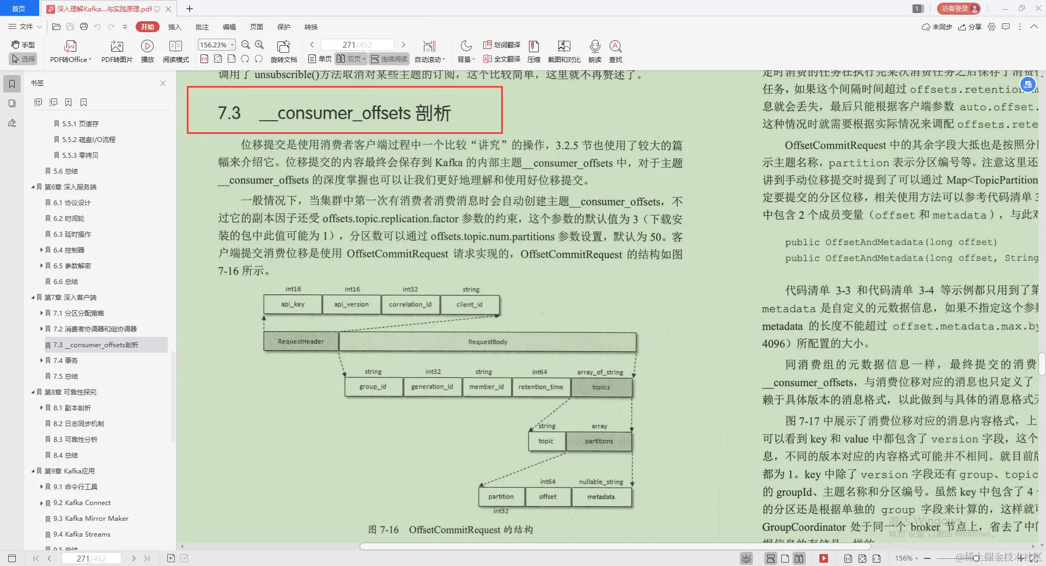Select the 手型 (hand) tool
The image size is (1046, 566).
(22, 45)
